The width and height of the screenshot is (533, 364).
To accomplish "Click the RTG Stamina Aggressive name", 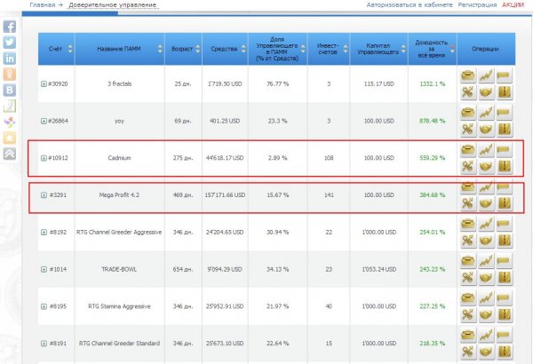I will 119,306.
